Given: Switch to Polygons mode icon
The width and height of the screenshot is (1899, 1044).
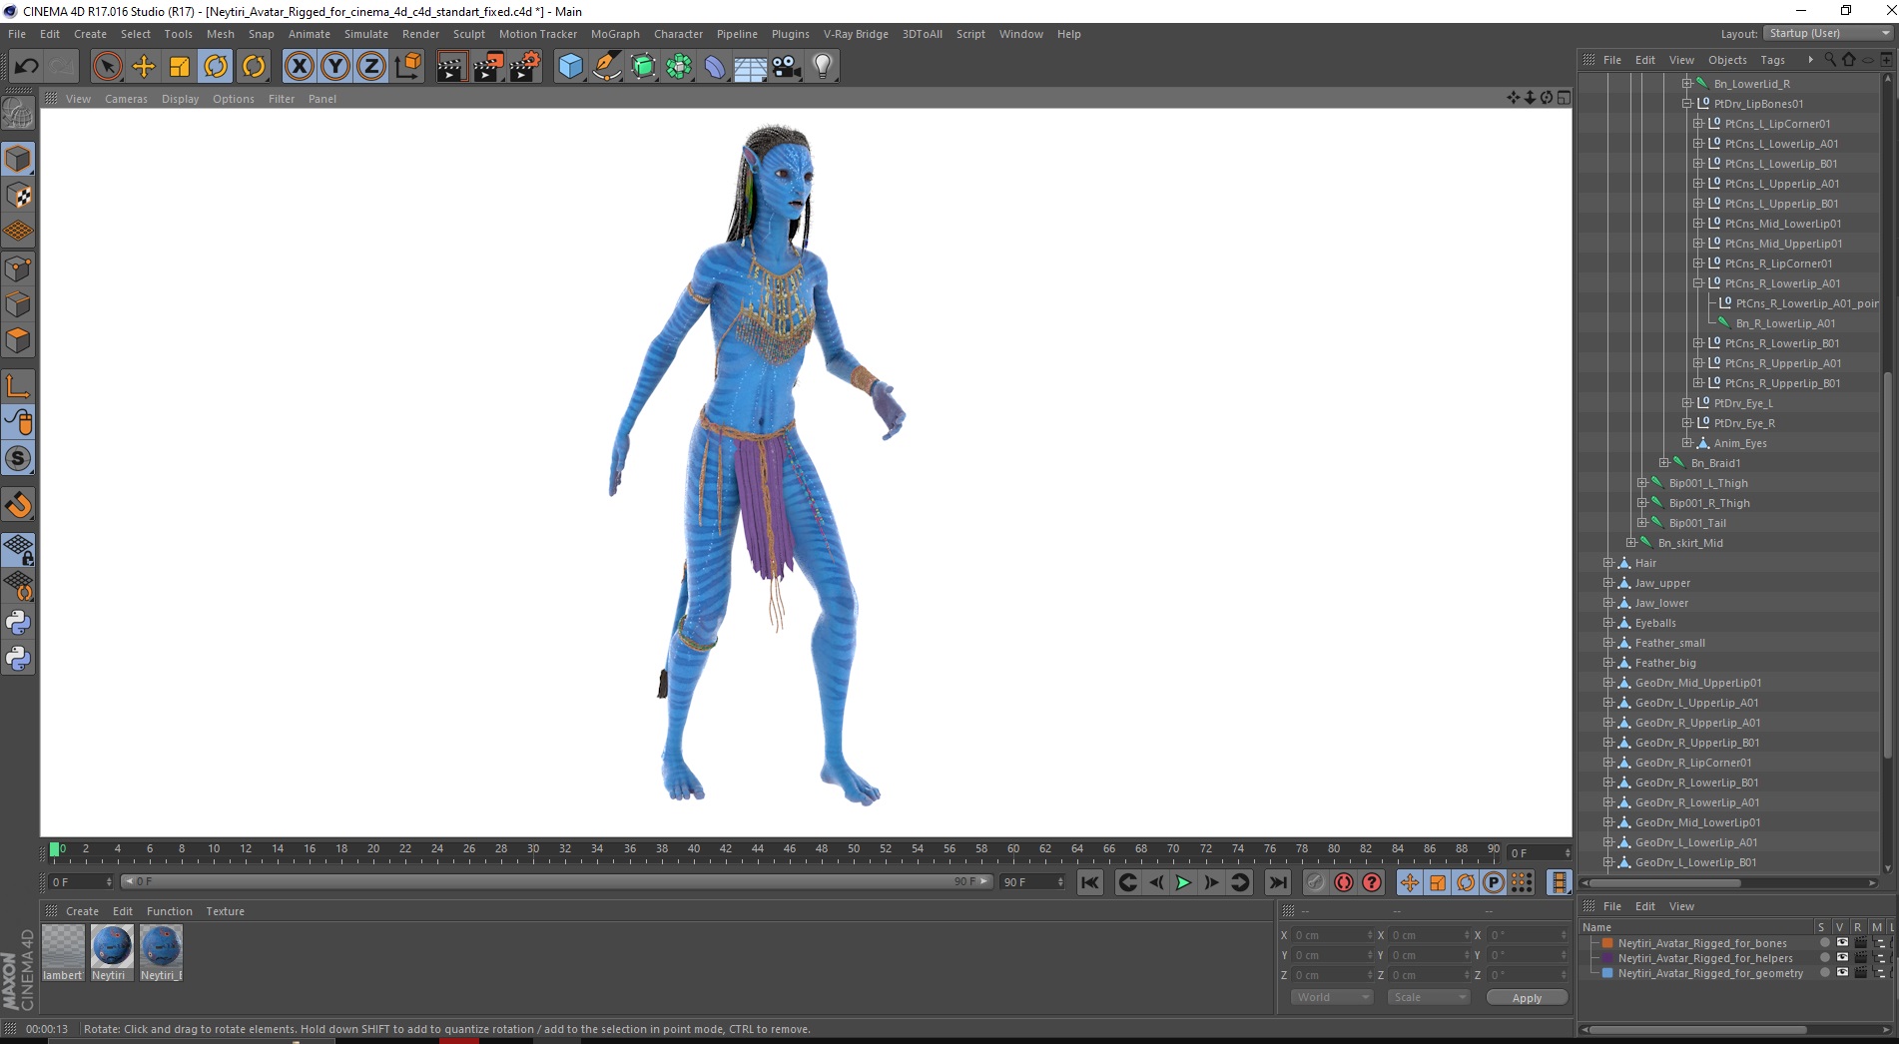Looking at the screenshot, I should pos(18,341).
